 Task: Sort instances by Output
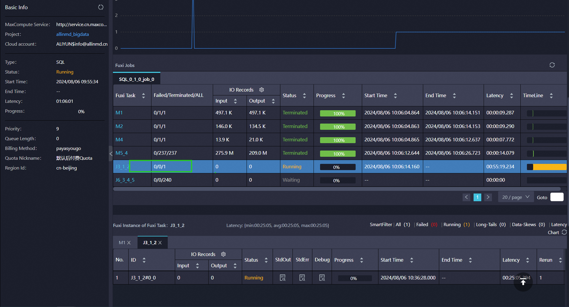(235, 266)
